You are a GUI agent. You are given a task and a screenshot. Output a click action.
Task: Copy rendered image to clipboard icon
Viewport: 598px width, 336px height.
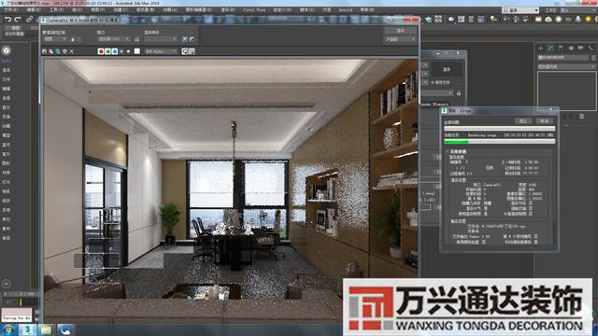tap(50, 51)
